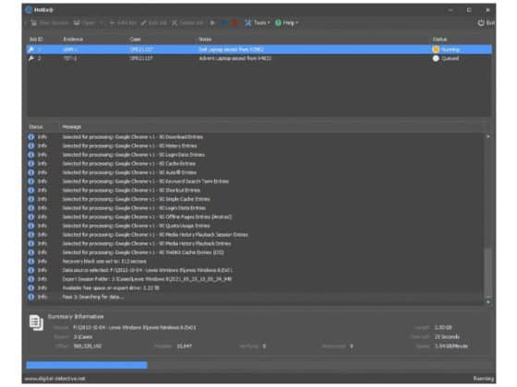517x387 pixels.
Task: Click the log Status column header
Action: point(36,127)
